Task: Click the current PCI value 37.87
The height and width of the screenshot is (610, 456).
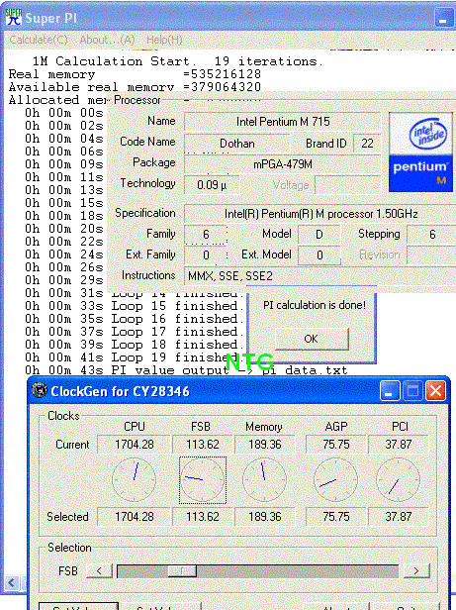Action: point(399,445)
